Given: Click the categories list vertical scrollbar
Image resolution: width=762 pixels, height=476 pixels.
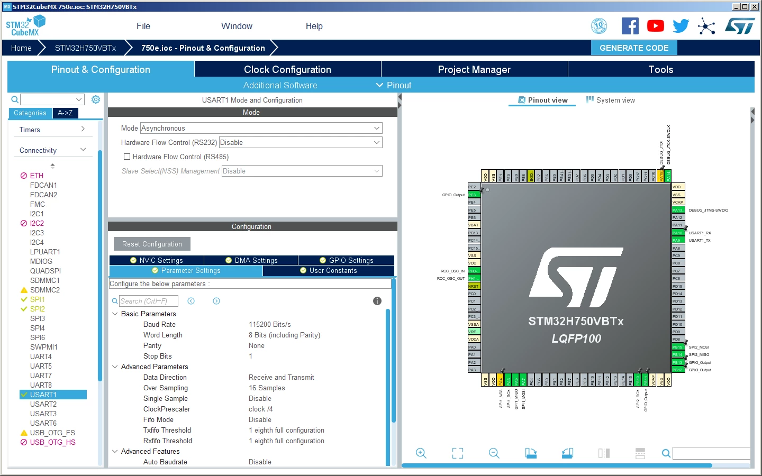Looking at the screenshot, I should 99,266.
